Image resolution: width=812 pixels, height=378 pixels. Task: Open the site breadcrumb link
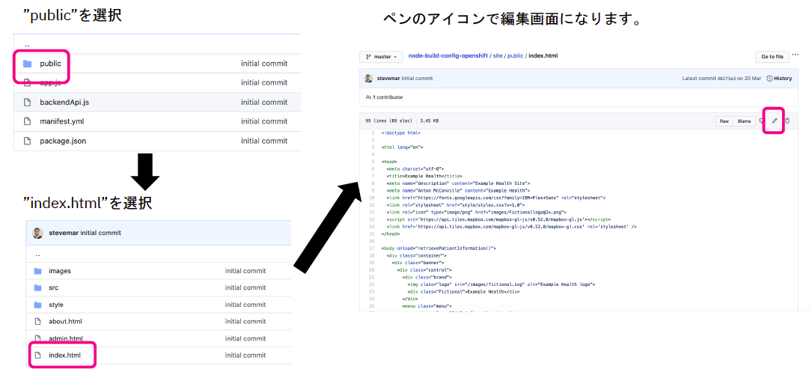(498, 56)
